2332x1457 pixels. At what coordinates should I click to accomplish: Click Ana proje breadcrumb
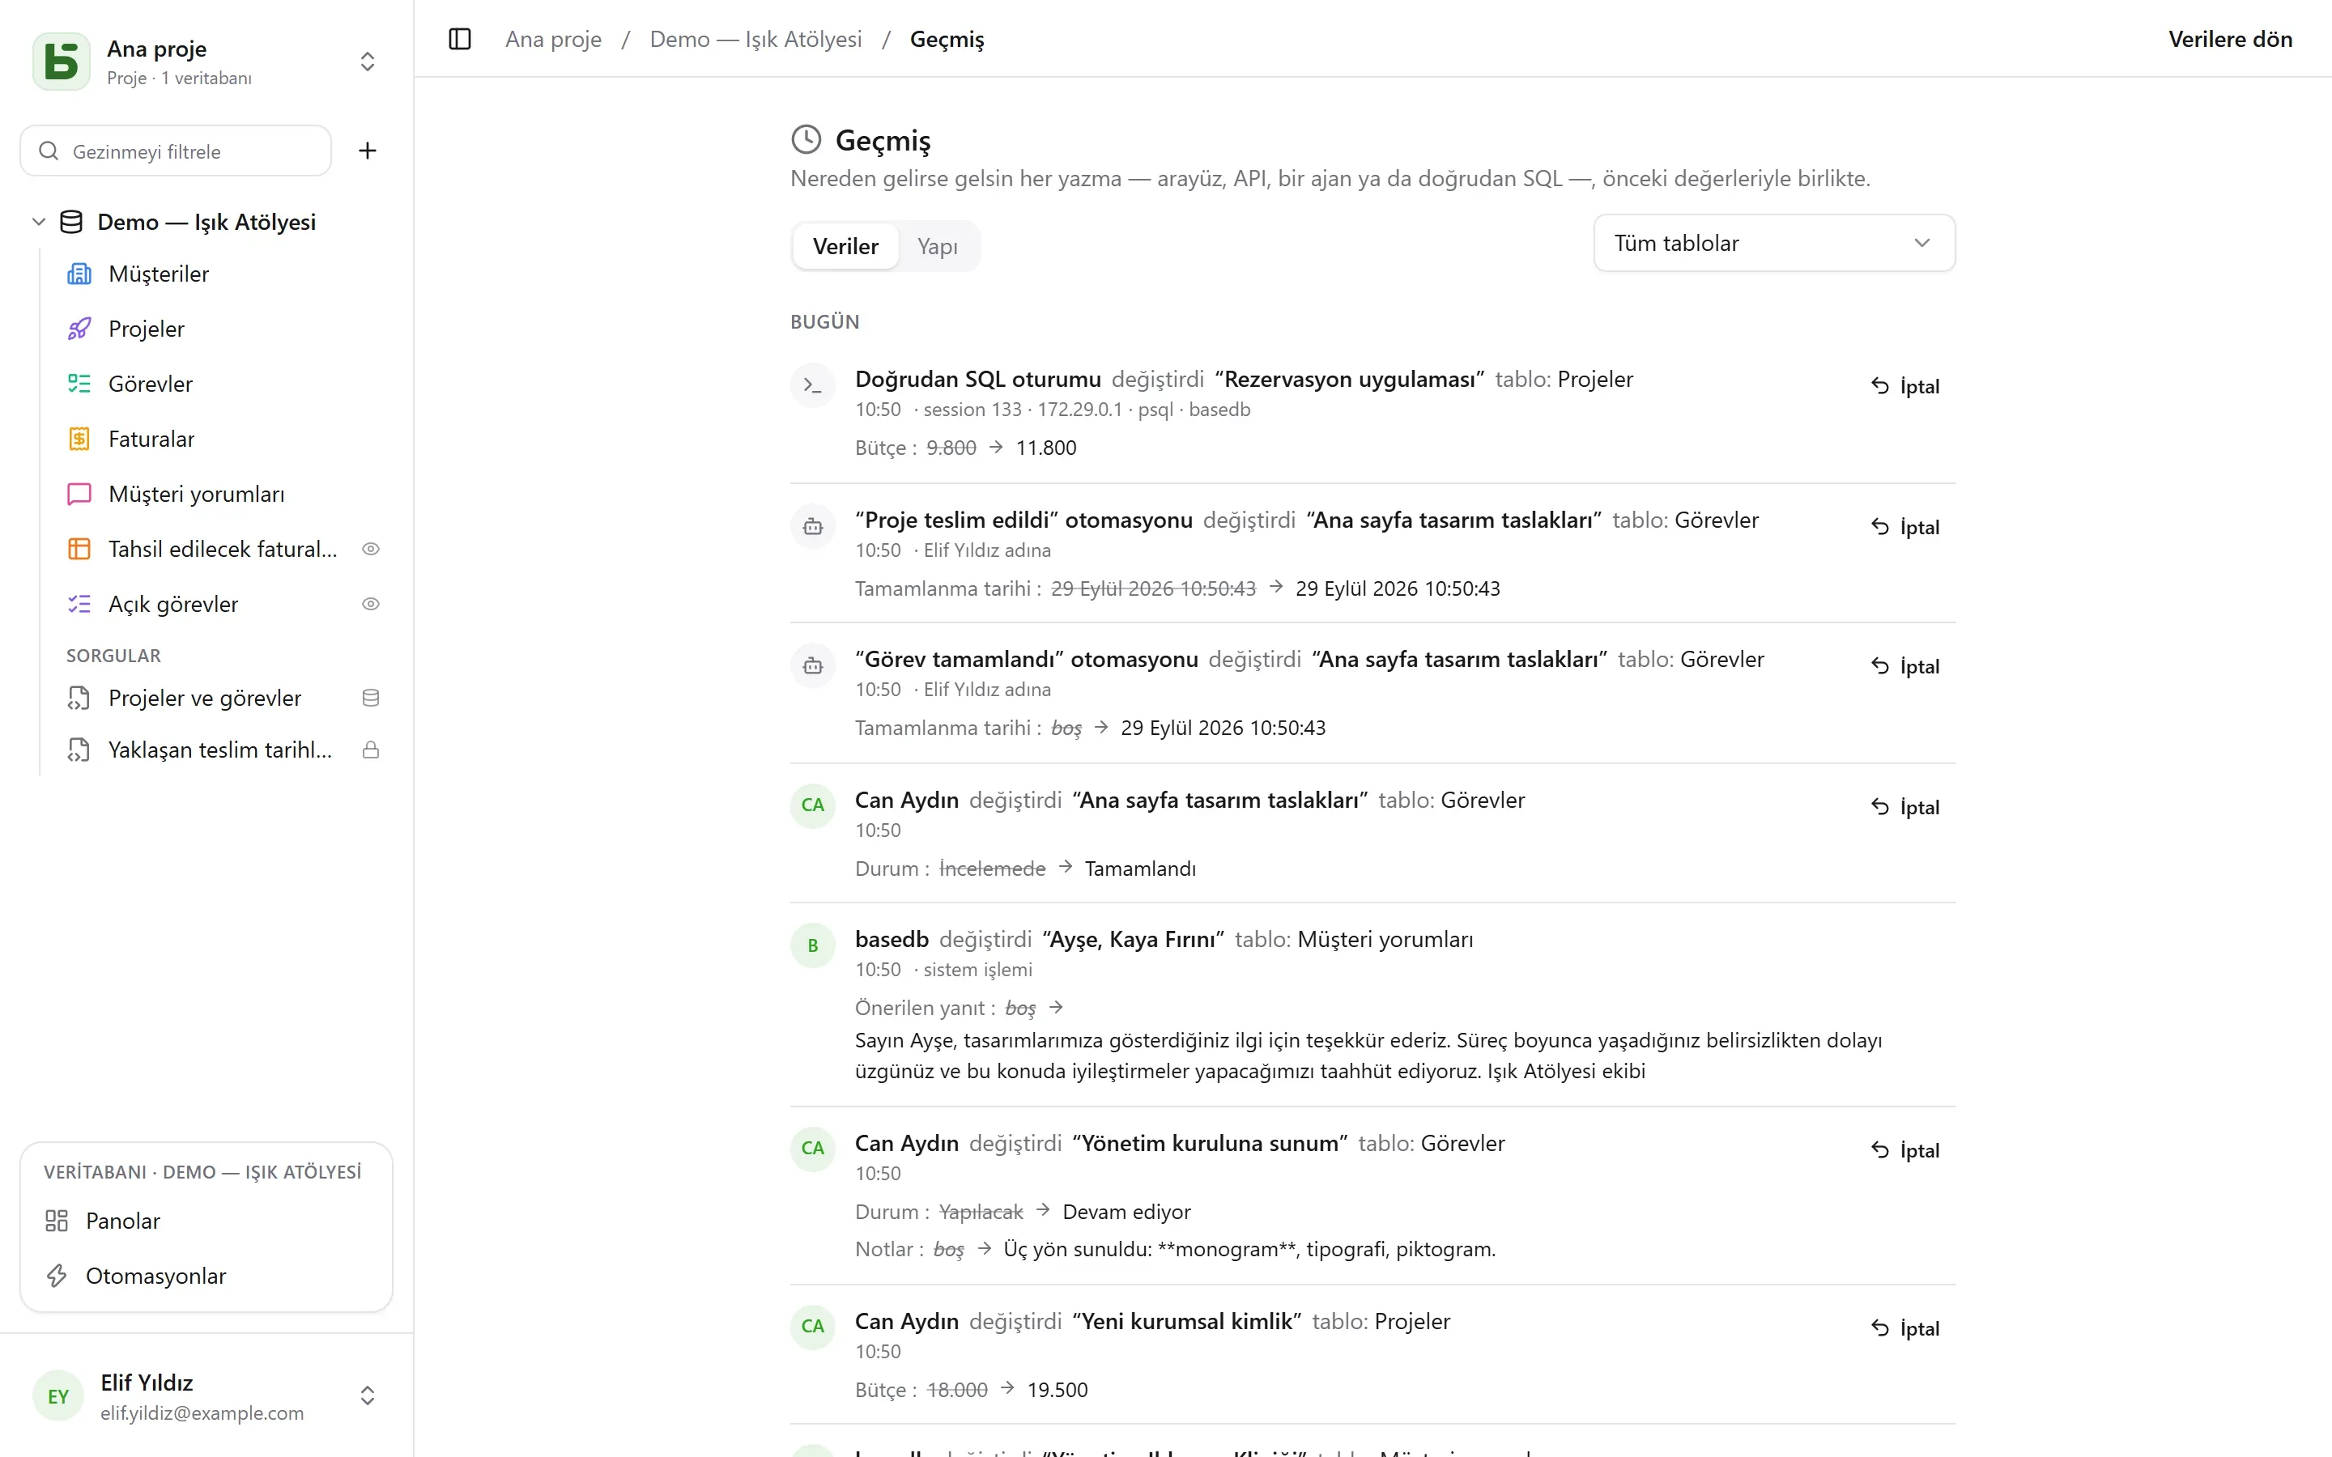553,40
